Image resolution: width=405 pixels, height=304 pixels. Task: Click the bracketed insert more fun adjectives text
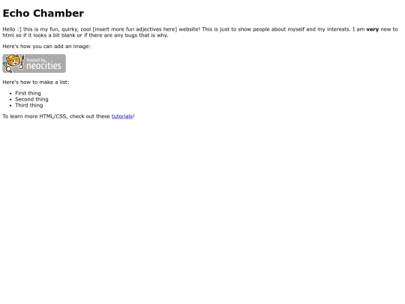coord(135,29)
